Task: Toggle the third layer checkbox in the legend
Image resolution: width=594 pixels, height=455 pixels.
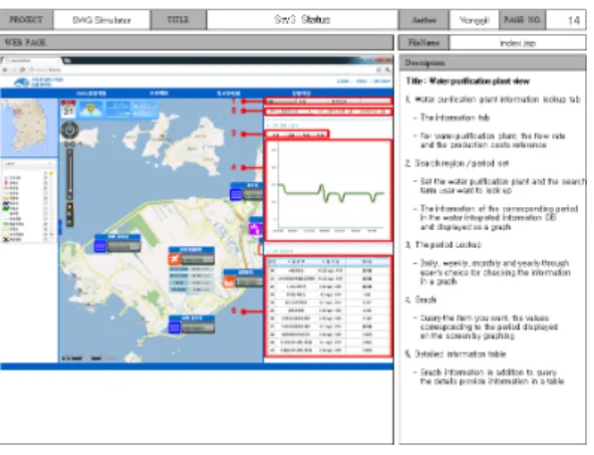Action: 46,188
